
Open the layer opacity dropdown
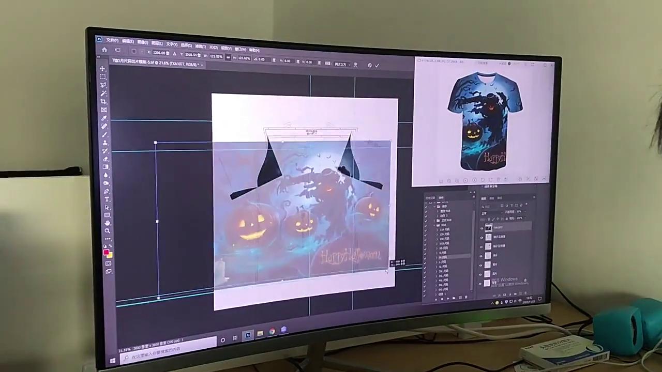click(x=524, y=212)
